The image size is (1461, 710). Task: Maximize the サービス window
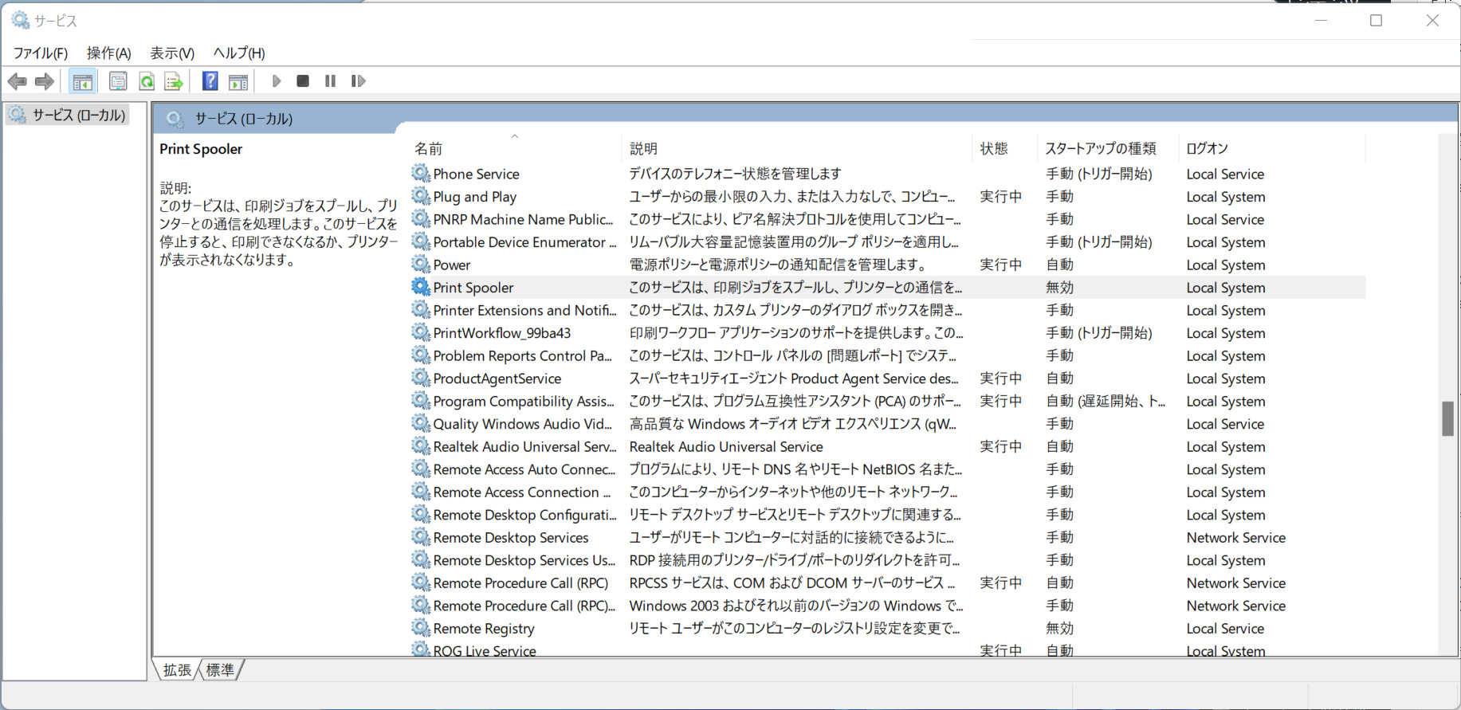point(1376,20)
